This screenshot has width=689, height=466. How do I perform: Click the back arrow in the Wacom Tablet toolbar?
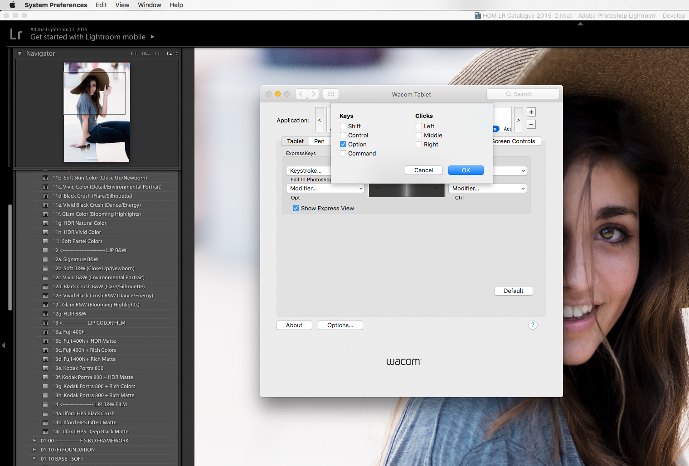(301, 93)
